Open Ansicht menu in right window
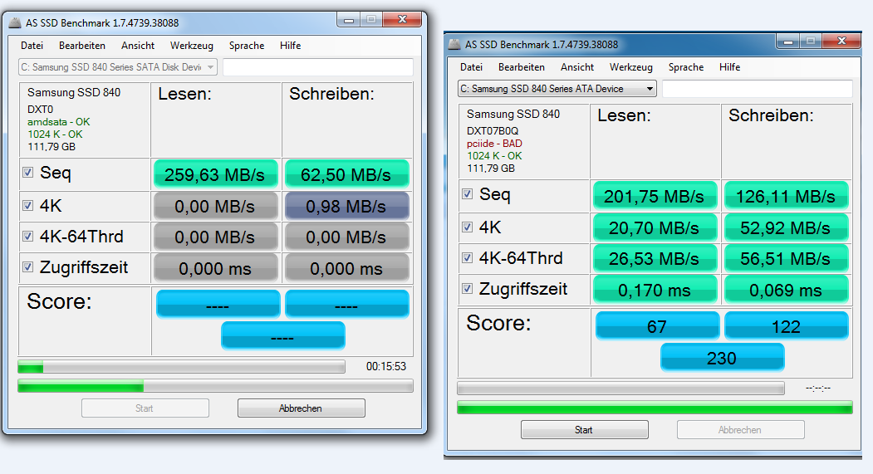This screenshot has width=873, height=474. (x=577, y=67)
